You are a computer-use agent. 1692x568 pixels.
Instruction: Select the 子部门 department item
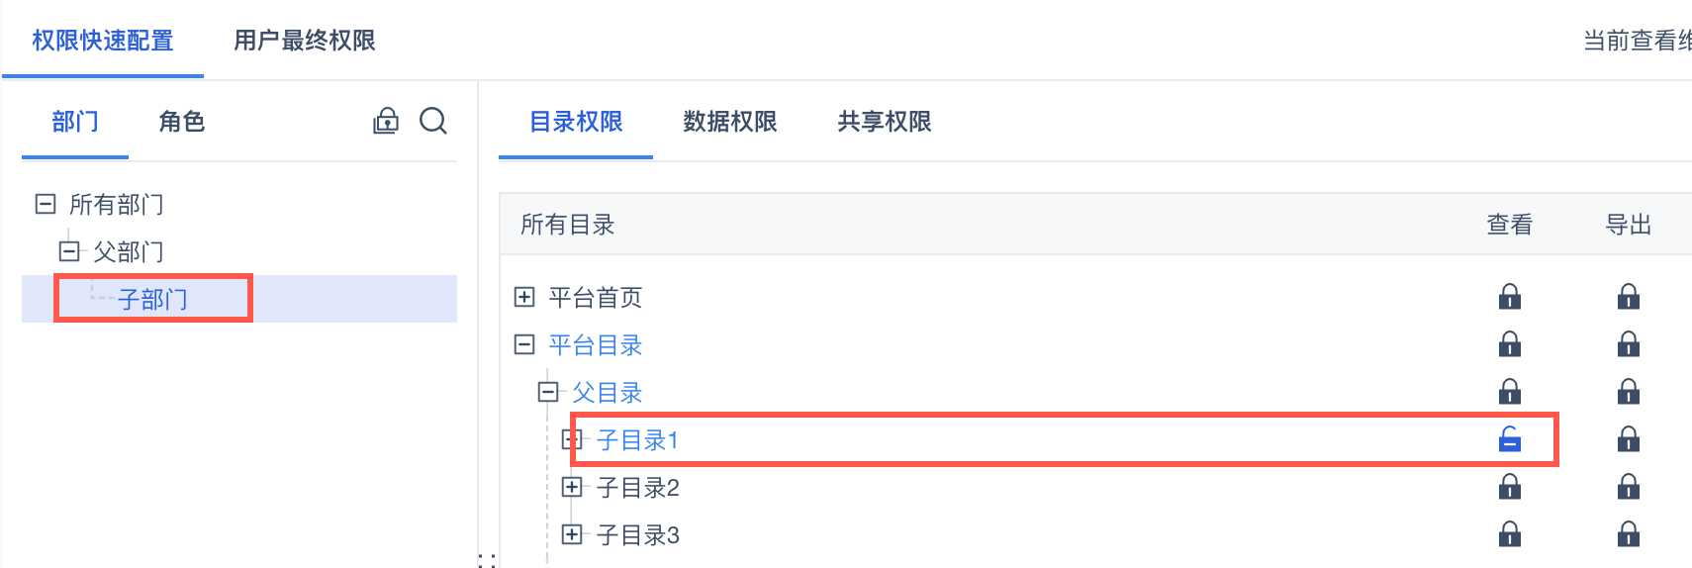click(x=153, y=299)
